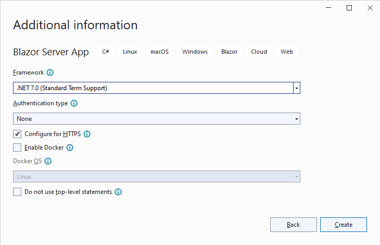Click the Authentication type info icon

click(x=74, y=103)
